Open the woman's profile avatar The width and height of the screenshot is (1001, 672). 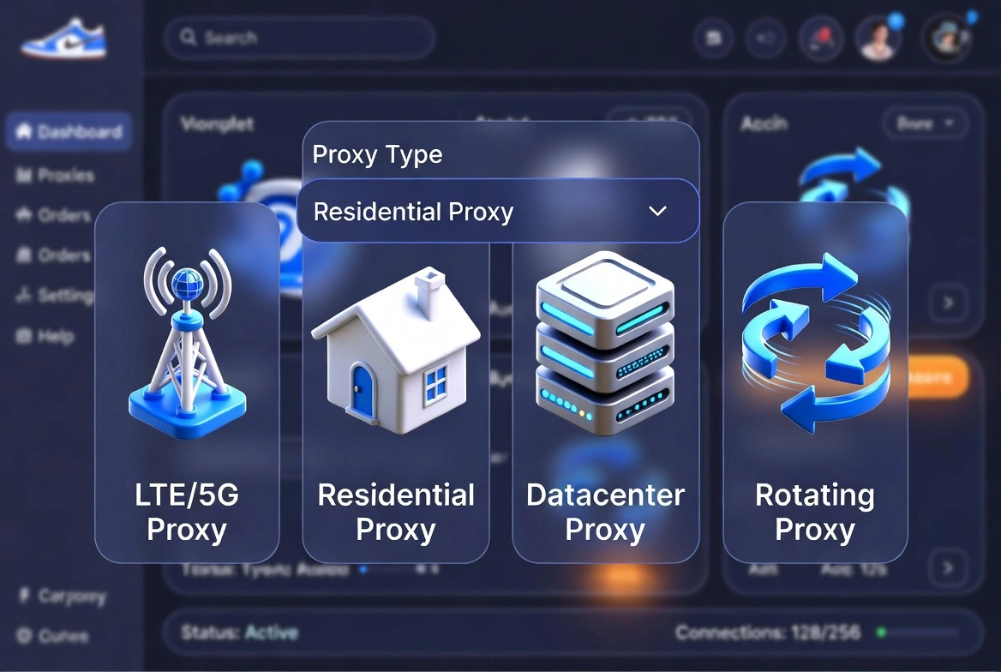(x=878, y=39)
